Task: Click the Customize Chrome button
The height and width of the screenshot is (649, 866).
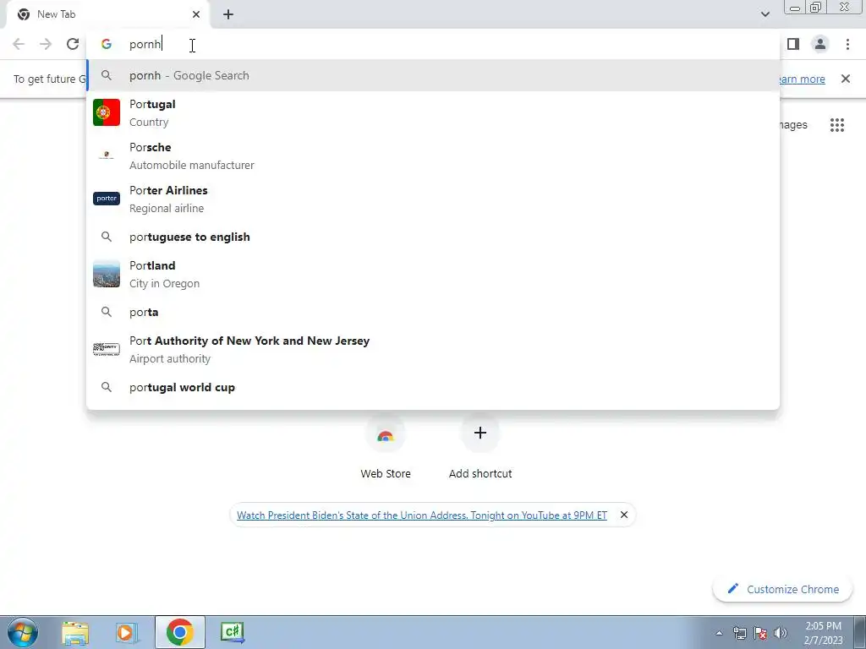Action: tap(783, 589)
